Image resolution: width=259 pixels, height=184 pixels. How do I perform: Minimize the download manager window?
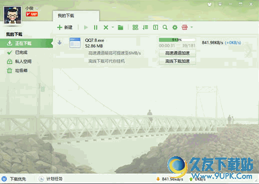(230, 4)
